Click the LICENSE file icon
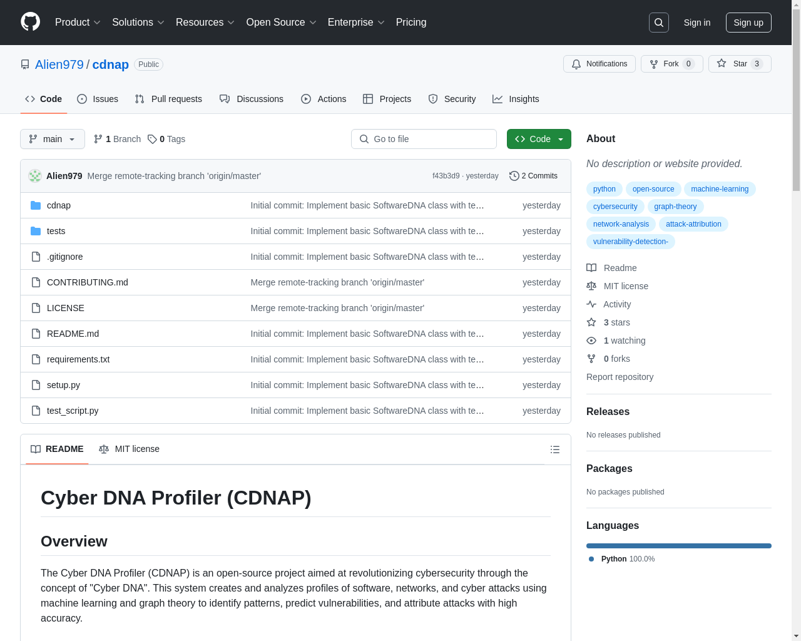This screenshot has width=801, height=641. pos(36,308)
